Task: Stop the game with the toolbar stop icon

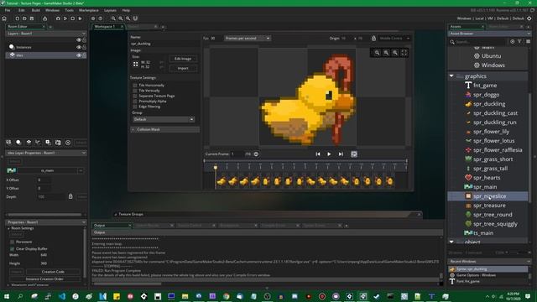Action: (x=73, y=18)
